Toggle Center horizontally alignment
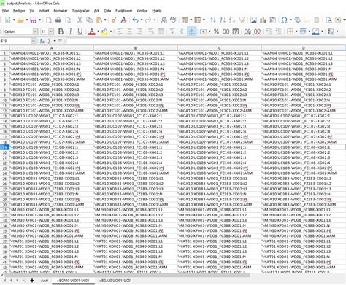Image resolution: width=346 pixels, height=285 pixels. click(129, 31)
